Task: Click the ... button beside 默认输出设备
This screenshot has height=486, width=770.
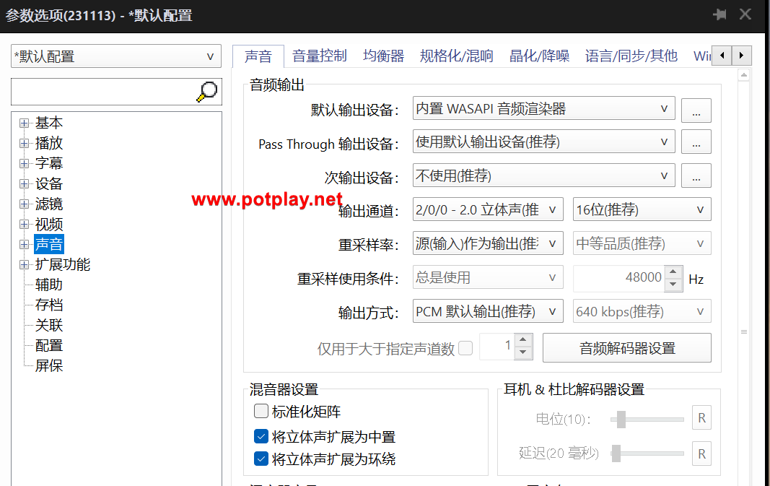Action: (696, 110)
